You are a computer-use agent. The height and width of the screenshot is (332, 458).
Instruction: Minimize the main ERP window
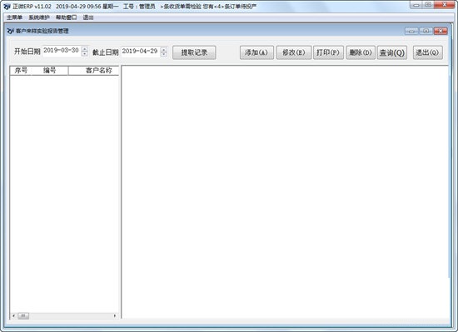[x=416, y=5]
